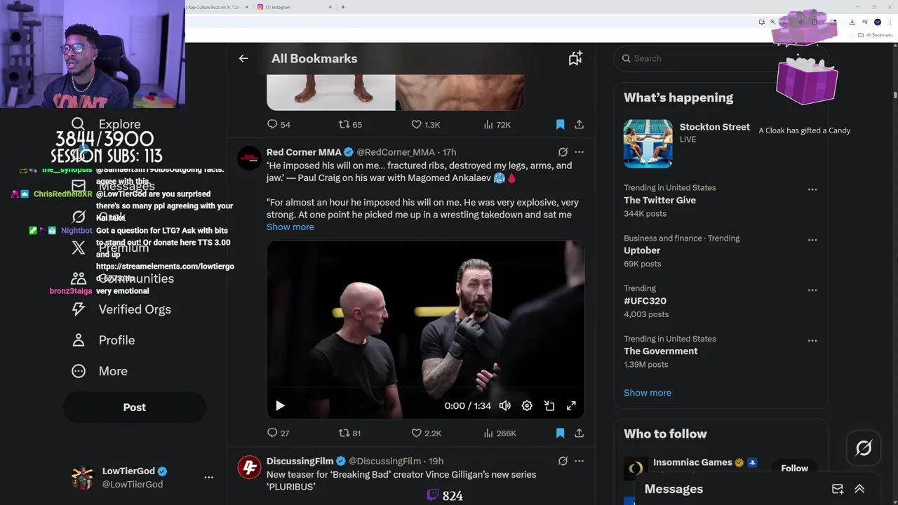Screen dimensions: 898x505
Task: Open the #UFC320 trend
Action: coord(645,301)
